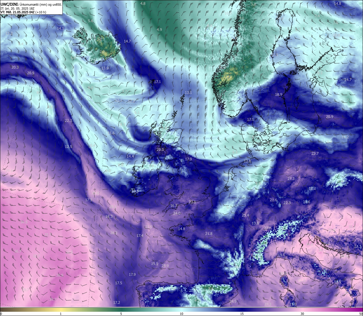The height and width of the screenshot is (316, 363).
Task: Click the IT forecast run time line
Action: click(18, 9)
